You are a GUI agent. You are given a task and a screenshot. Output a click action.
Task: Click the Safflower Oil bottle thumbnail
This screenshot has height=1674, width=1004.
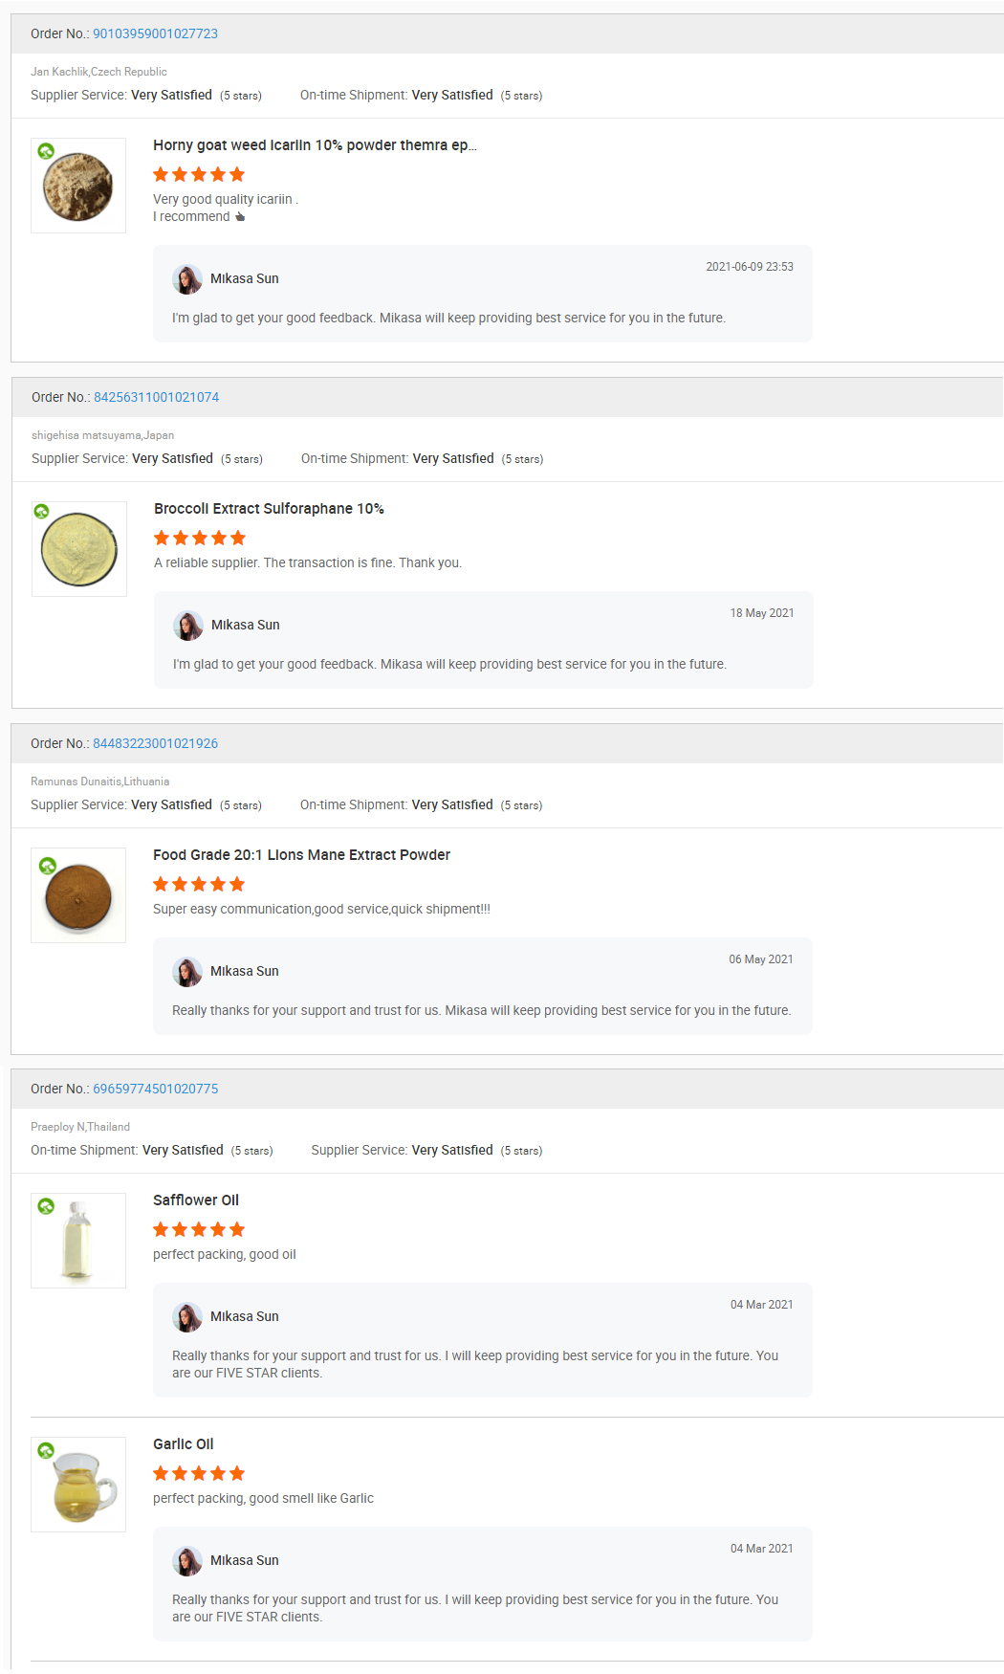pos(78,1242)
